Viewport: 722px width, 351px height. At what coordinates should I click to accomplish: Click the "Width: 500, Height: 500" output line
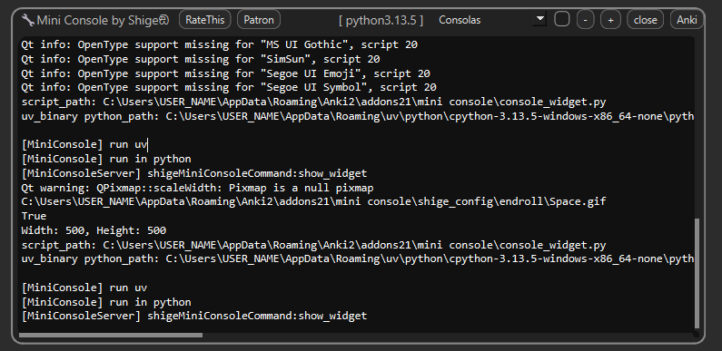[x=94, y=230]
